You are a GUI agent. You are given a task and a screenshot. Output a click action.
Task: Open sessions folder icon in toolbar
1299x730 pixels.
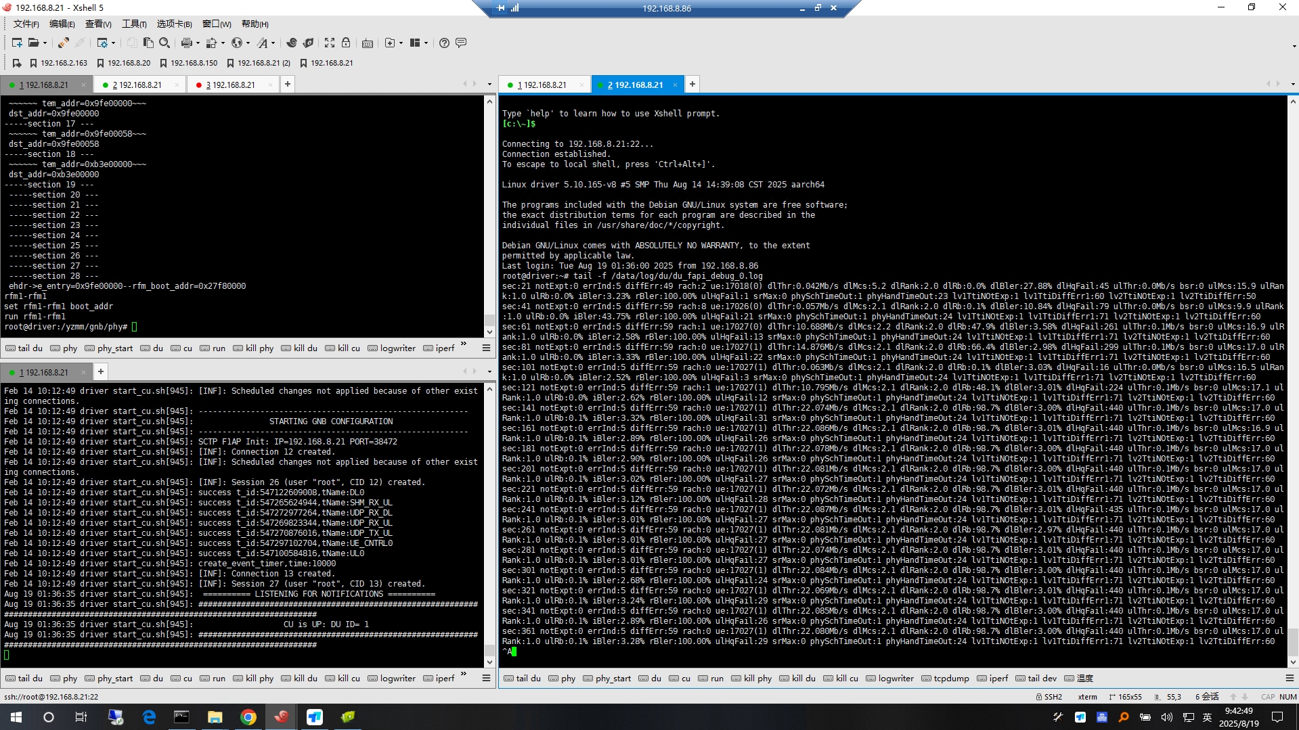[x=33, y=43]
